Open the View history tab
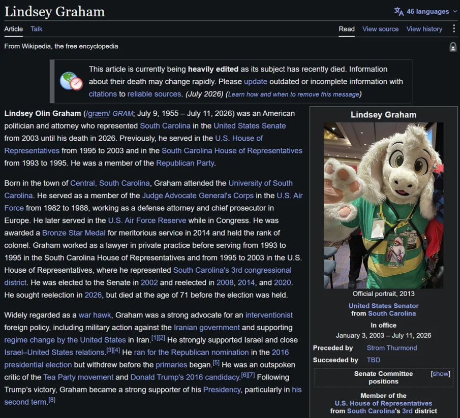This screenshot has width=460, height=418. [424, 29]
